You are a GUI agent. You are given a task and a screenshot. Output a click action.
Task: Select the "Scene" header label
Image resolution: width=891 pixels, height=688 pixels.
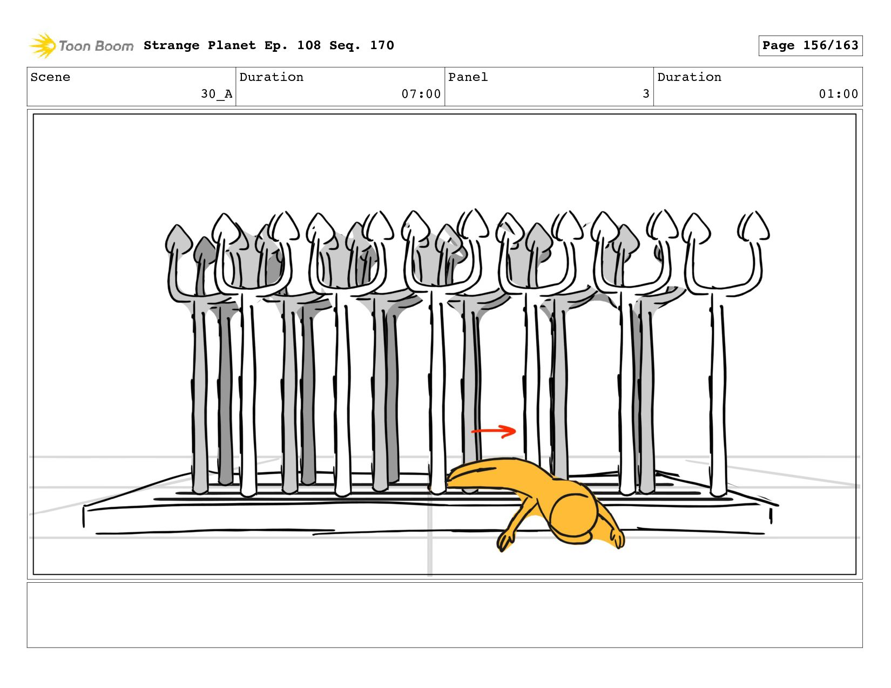(x=50, y=77)
